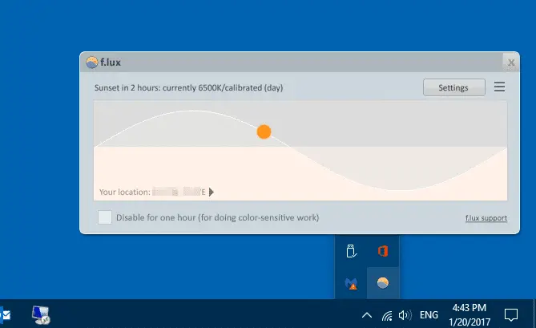The image size is (536, 328).
Task: Close the f.lux window
Action: click(x=511, y=63)
